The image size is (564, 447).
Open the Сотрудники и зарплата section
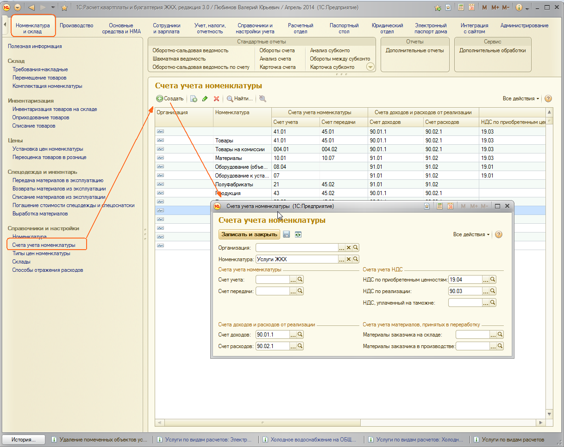(167, 28)
